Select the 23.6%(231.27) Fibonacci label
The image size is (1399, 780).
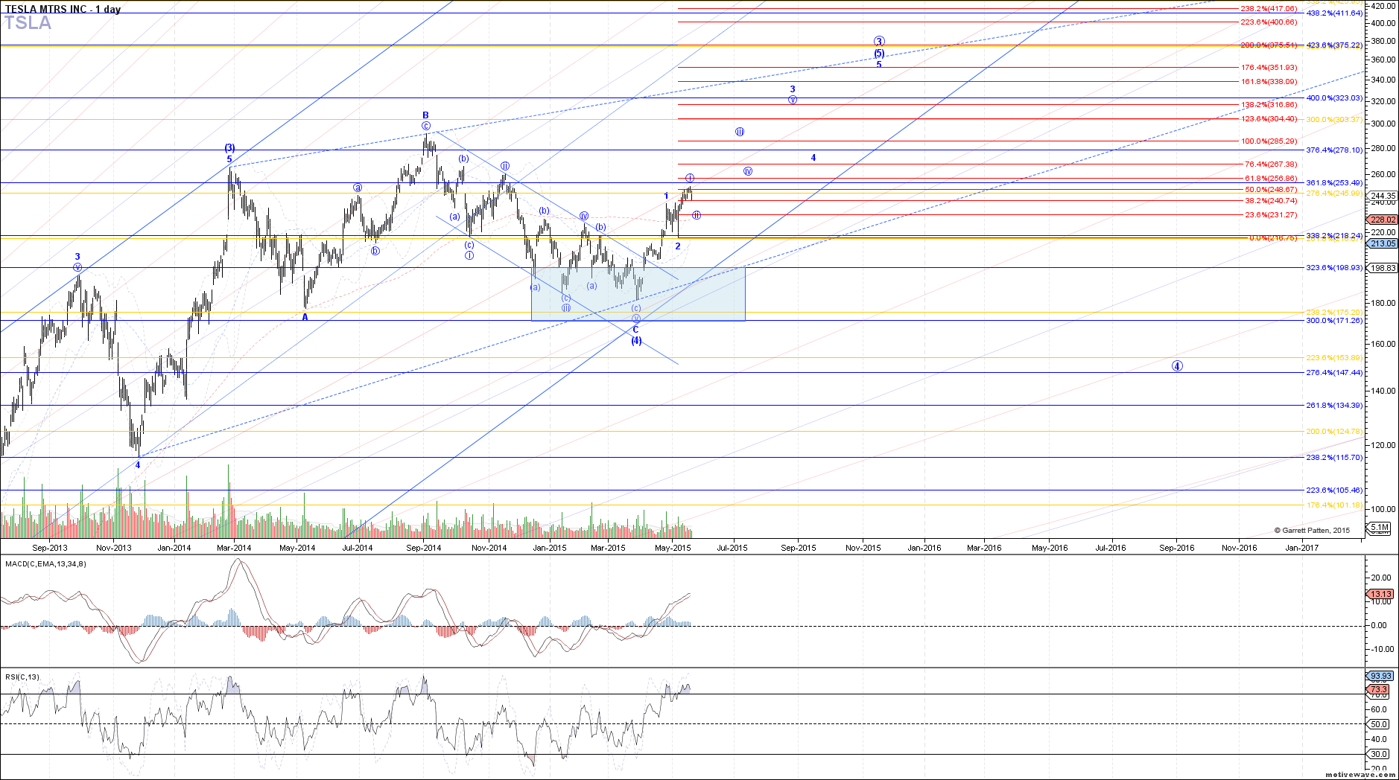tap(1271, 215)
